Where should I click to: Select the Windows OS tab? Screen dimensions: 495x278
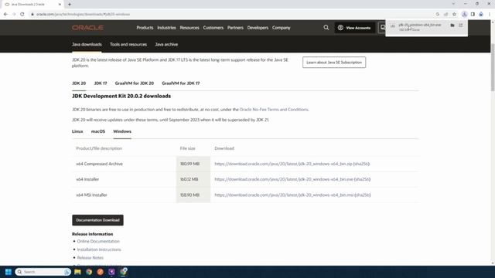click(122, 131)
